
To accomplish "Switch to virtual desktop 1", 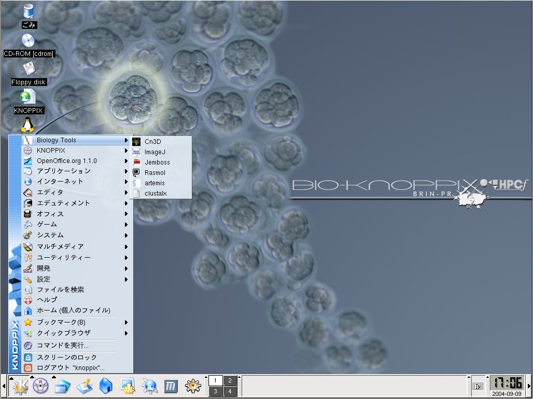I will [x=215, y=380].
